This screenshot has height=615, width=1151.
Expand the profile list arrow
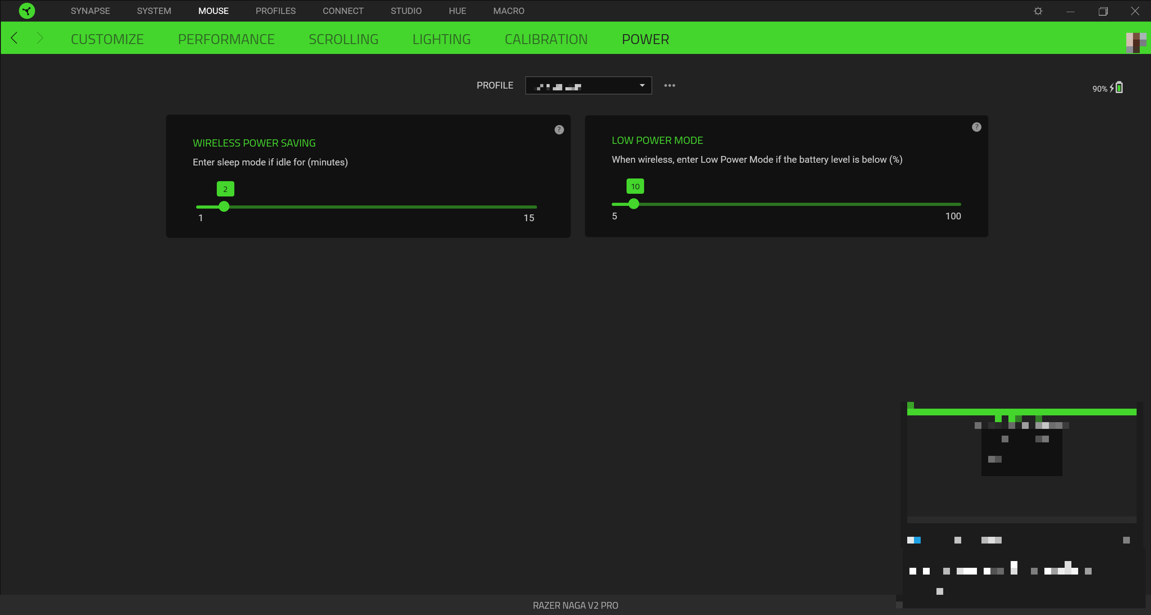(642, 85)
